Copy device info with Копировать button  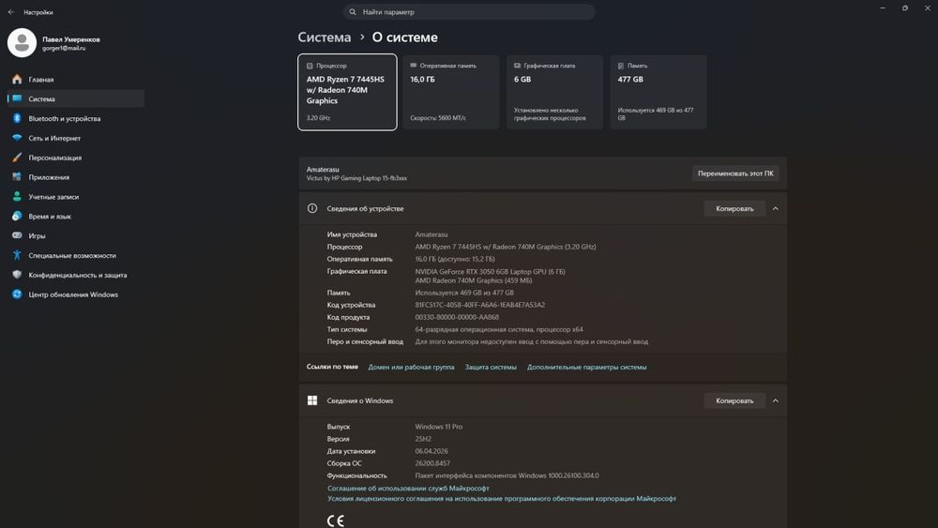point(734,209)
